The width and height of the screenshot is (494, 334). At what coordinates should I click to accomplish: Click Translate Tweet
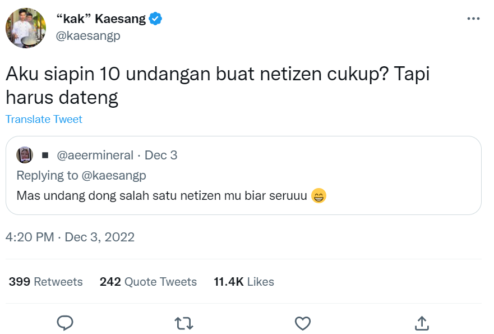pyautogui.click(x=44, y=120)
